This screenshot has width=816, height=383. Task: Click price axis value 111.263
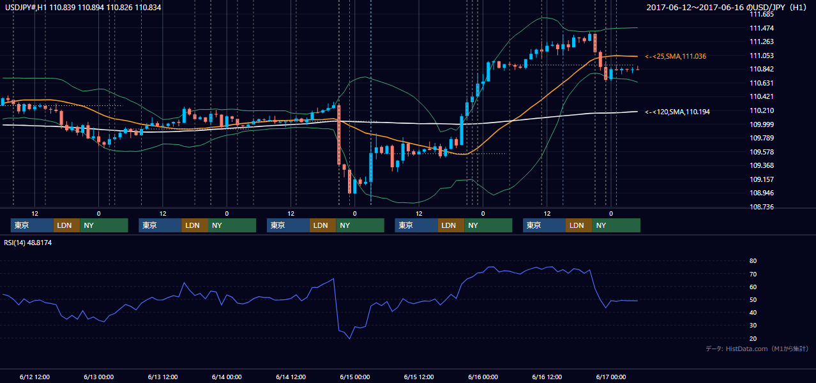[x=762, y=41]
